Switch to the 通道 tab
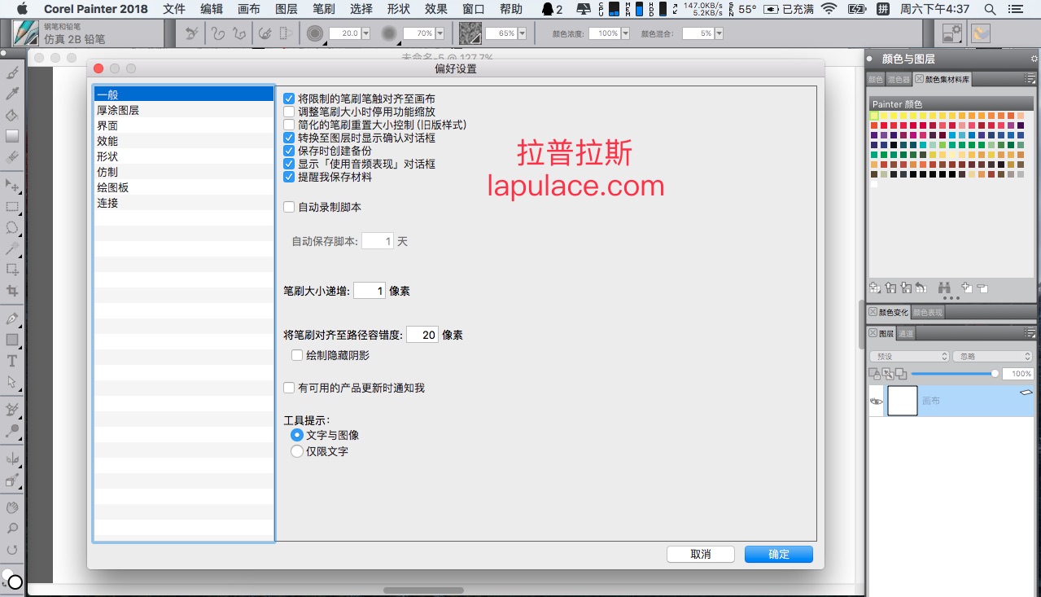 pyautogui.click(x=906, y=333)
